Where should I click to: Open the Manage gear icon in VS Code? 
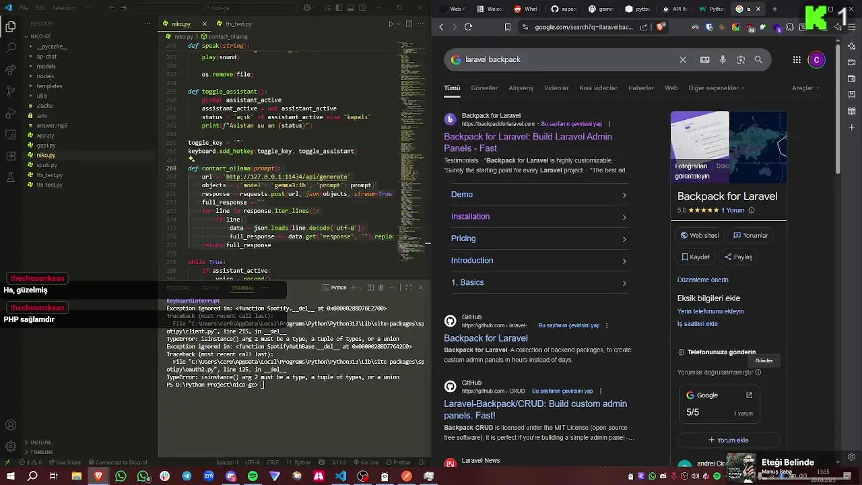(11, 447)
